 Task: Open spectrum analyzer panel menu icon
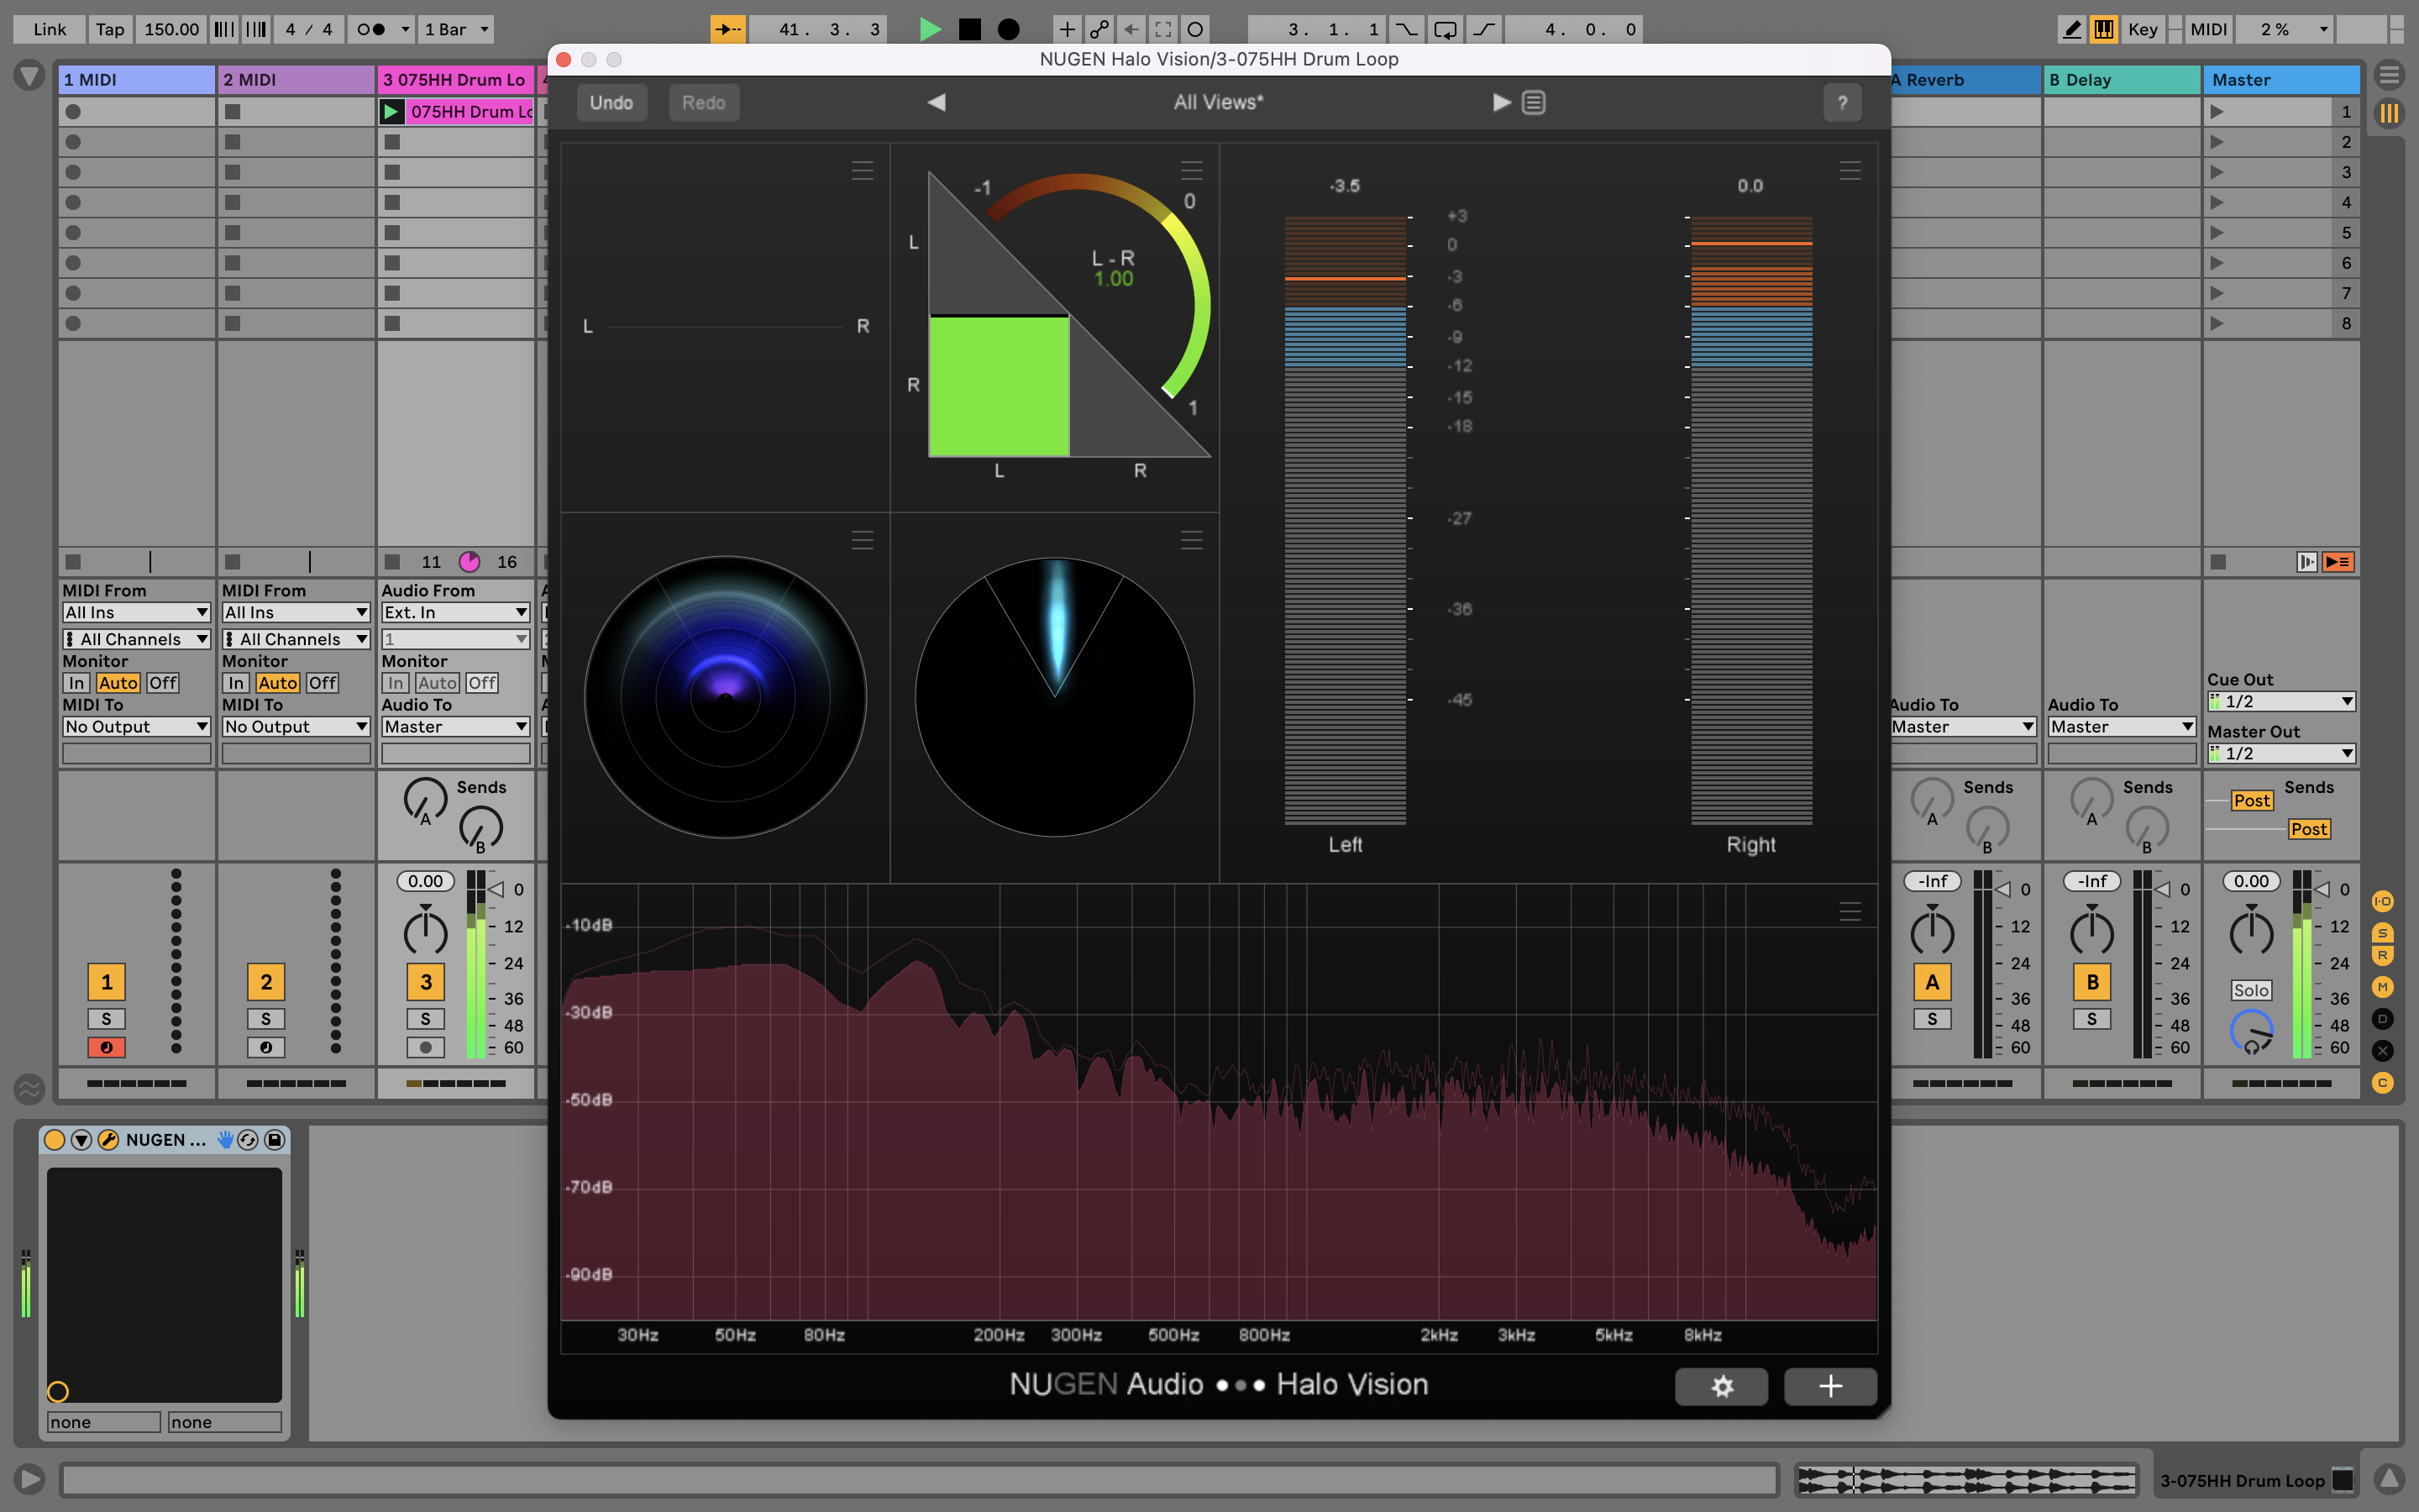click(x=1850, y=911)
